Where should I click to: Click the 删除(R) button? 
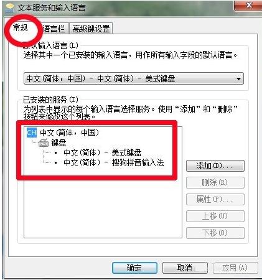215,182
